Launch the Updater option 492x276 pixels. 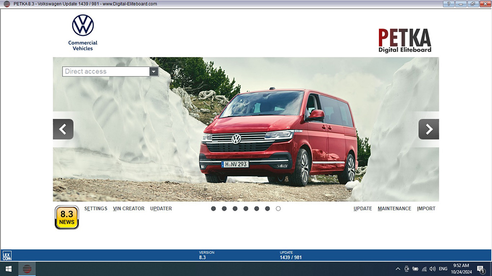(x=161, y=209)
